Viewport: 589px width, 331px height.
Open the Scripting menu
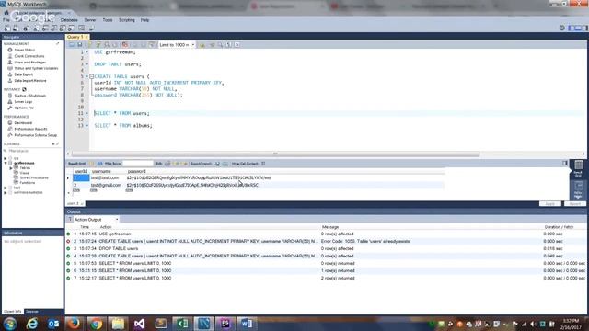127,20
